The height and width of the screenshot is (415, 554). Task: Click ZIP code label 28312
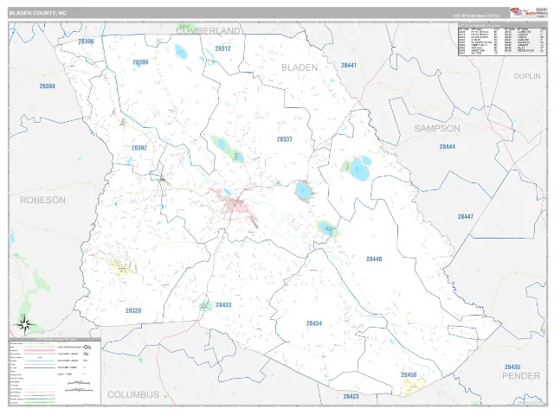(222, 48)
